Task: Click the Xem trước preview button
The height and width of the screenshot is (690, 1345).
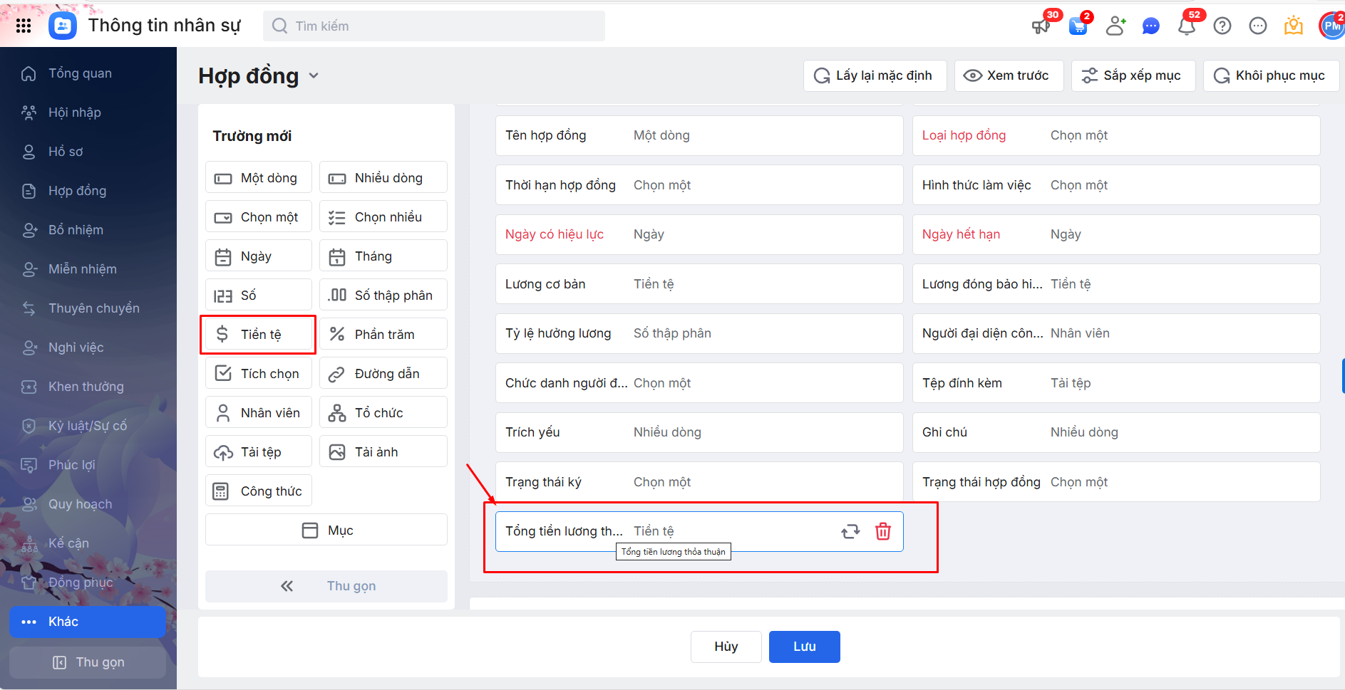Action: [x=1009, y=75]
